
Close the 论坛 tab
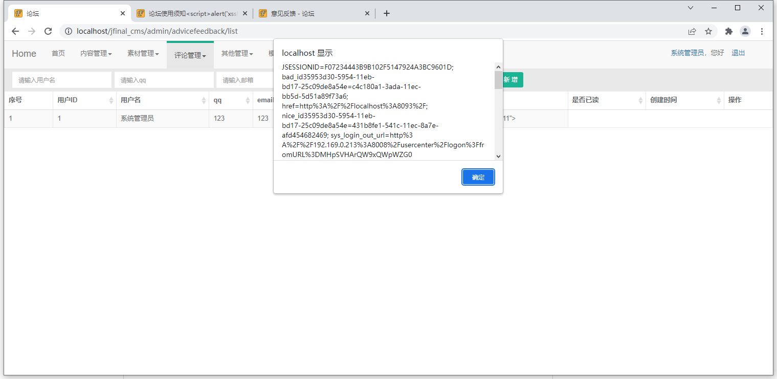coord(123,13)
